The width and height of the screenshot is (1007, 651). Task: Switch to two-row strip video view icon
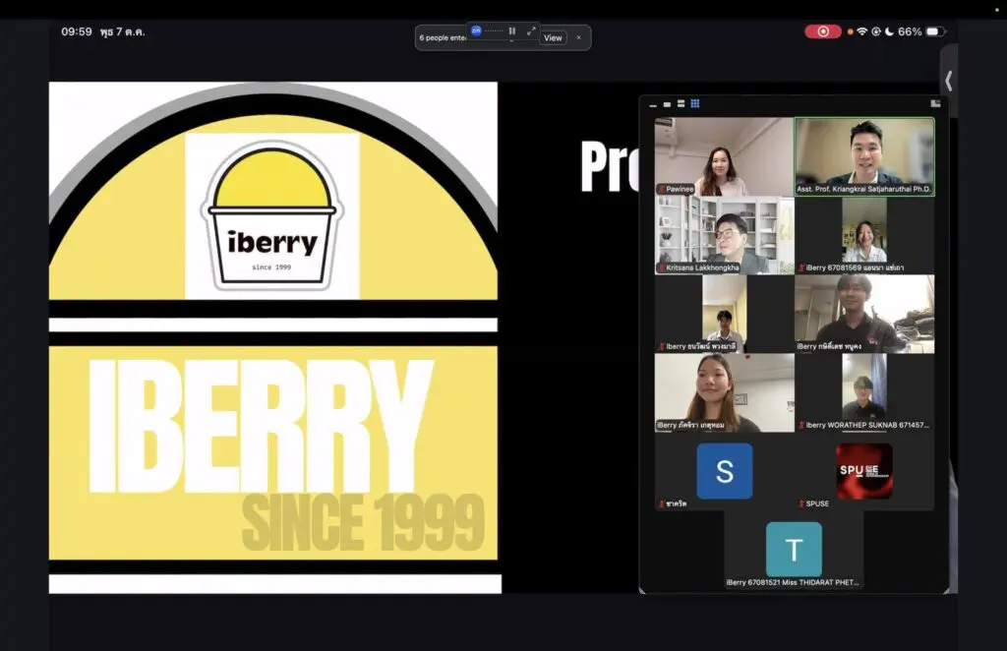[x=681, y=103]
